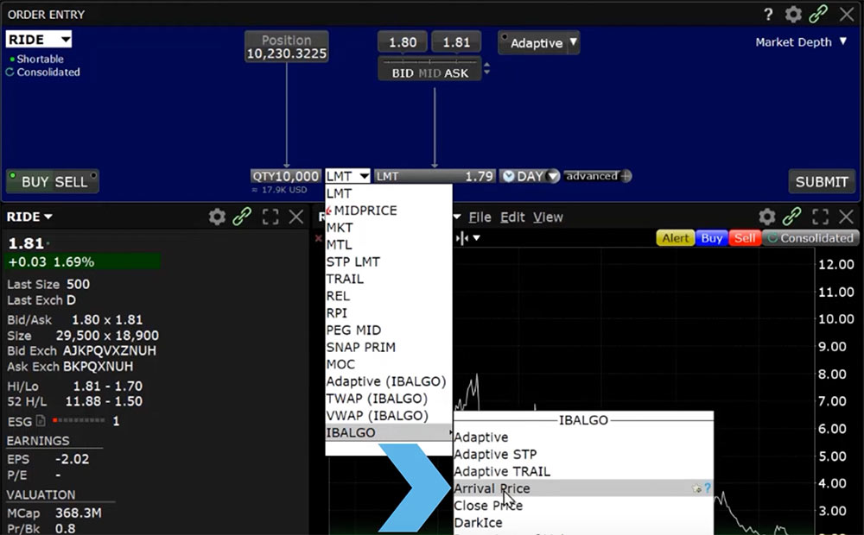The height and width of the screenshot is (535, 864).
Task: Open the DAY time-in-force dropdown
Action: point(553,176)
